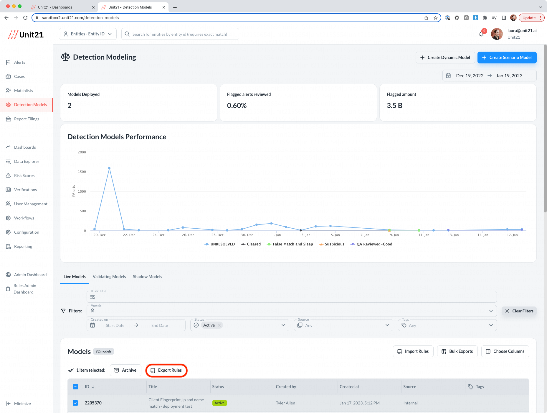Viewport: 547px width, 413px height.
Task: Expand the Agents filter dropdown
Action: [491, 311]
